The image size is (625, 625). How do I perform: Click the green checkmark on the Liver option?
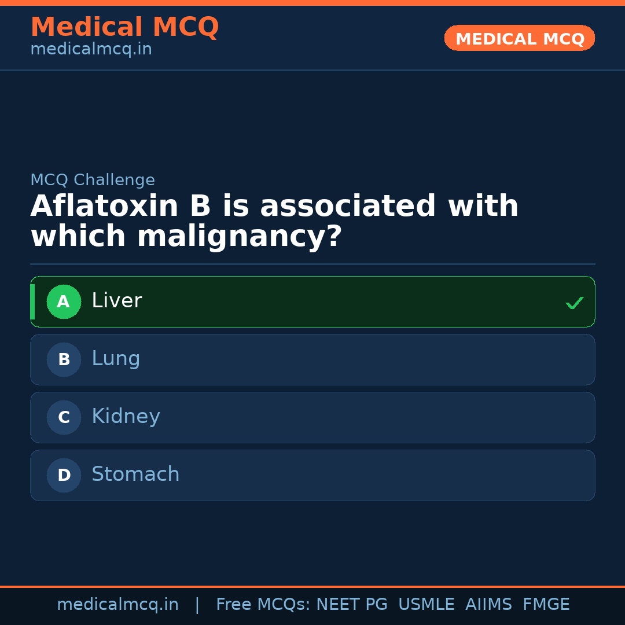(x=574, y=303)
